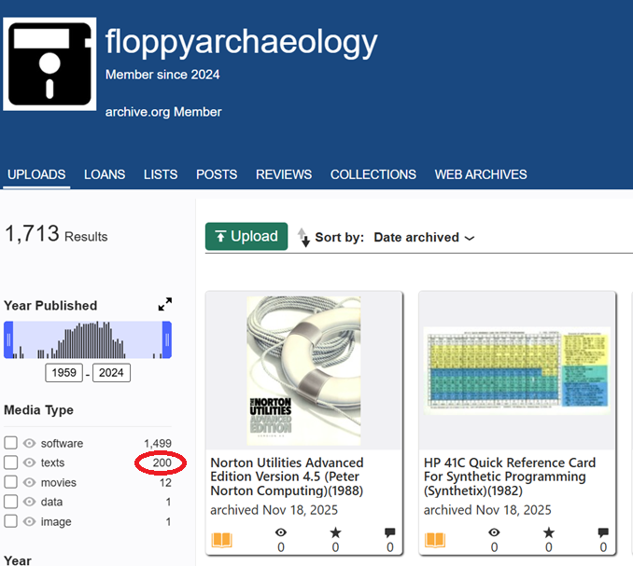Click reviews comment icon on HP 41C card

click(603, 532)
